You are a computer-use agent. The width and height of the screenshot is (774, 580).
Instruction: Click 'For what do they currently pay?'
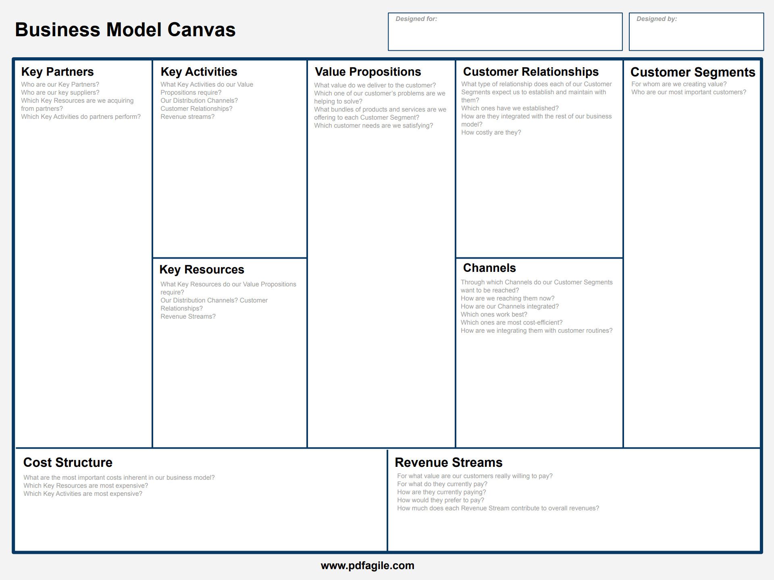(442, 484)
